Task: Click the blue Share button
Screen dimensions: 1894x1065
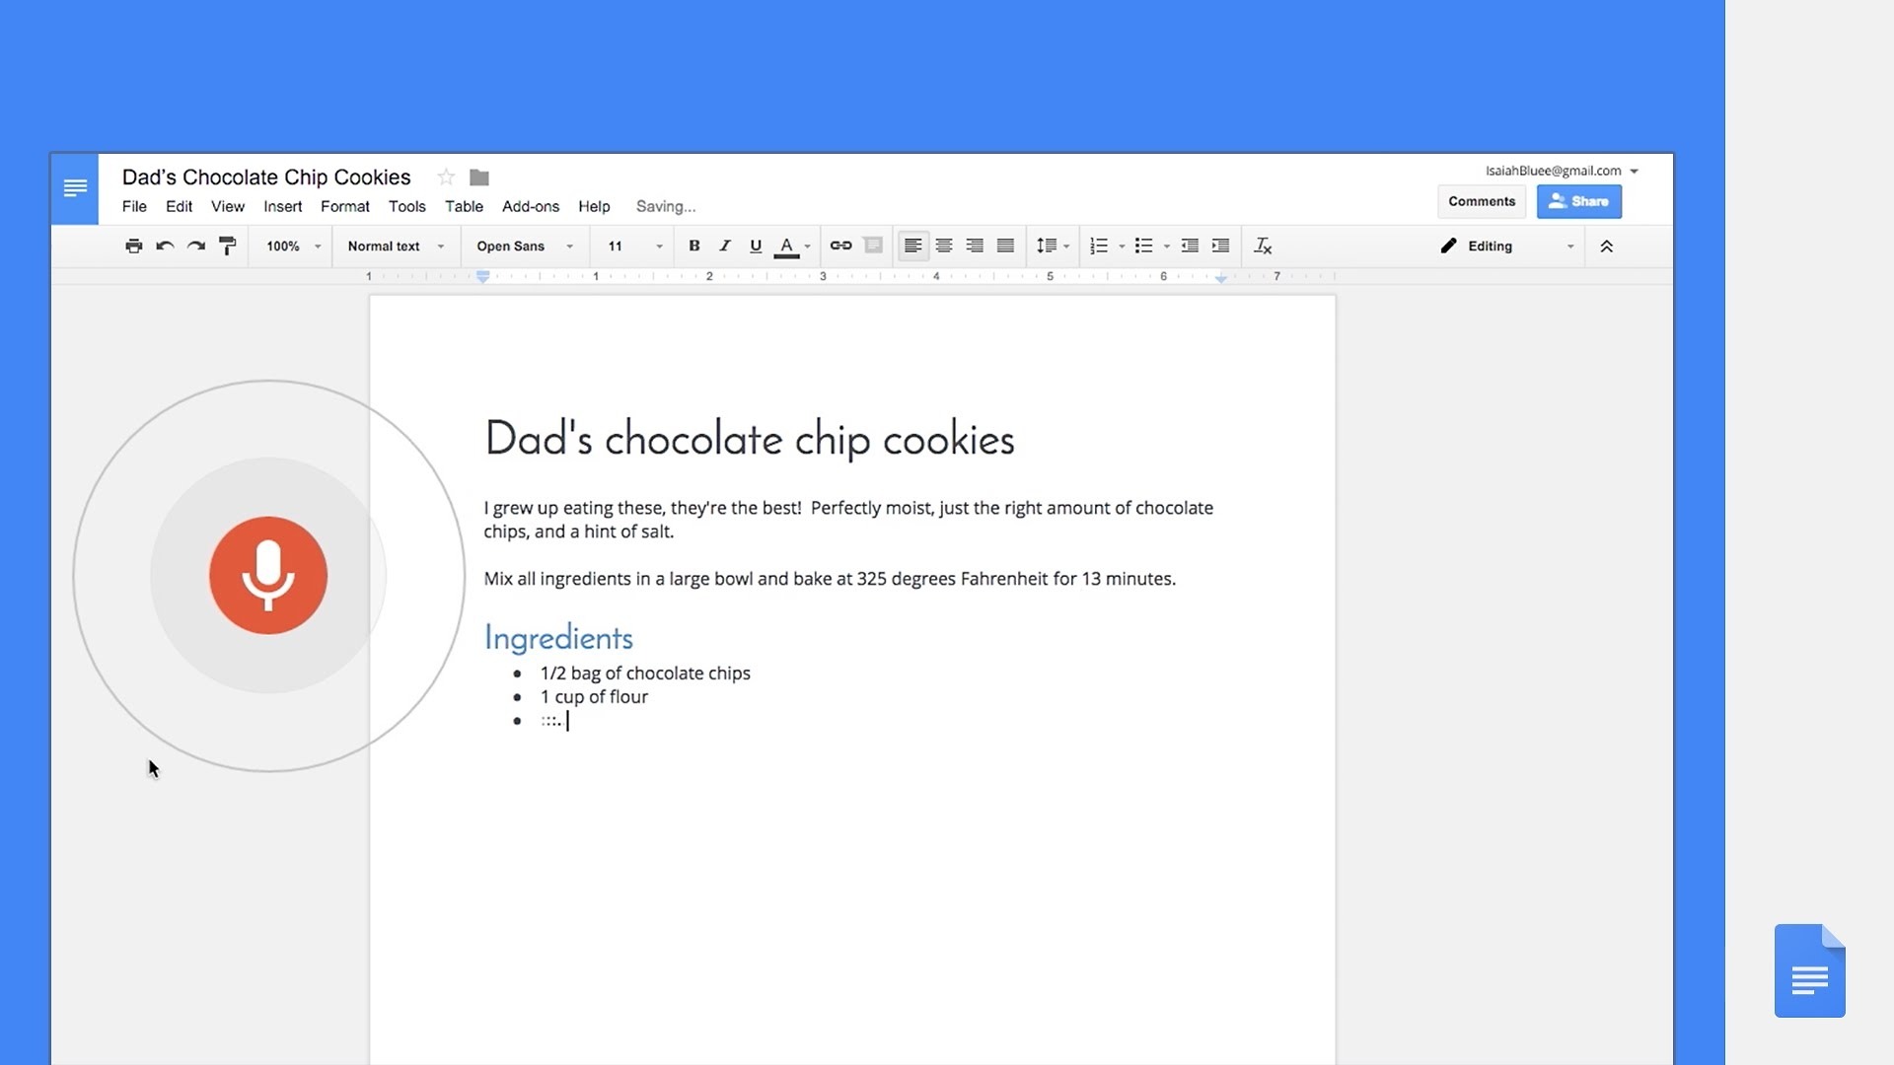Action: point(1578,201)
